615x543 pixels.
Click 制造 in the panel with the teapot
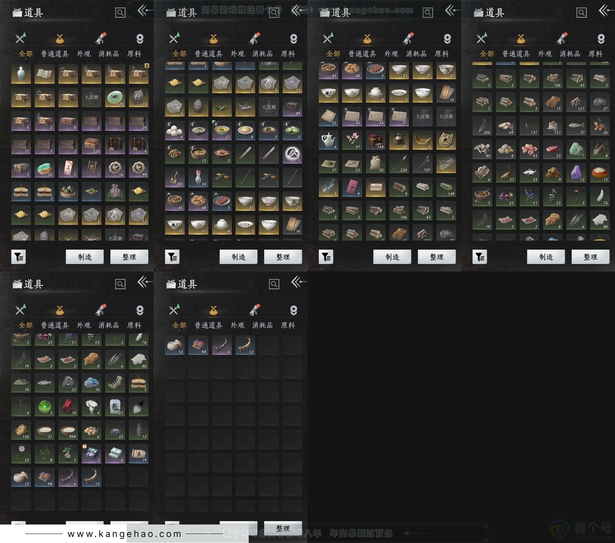pos(392,257)
